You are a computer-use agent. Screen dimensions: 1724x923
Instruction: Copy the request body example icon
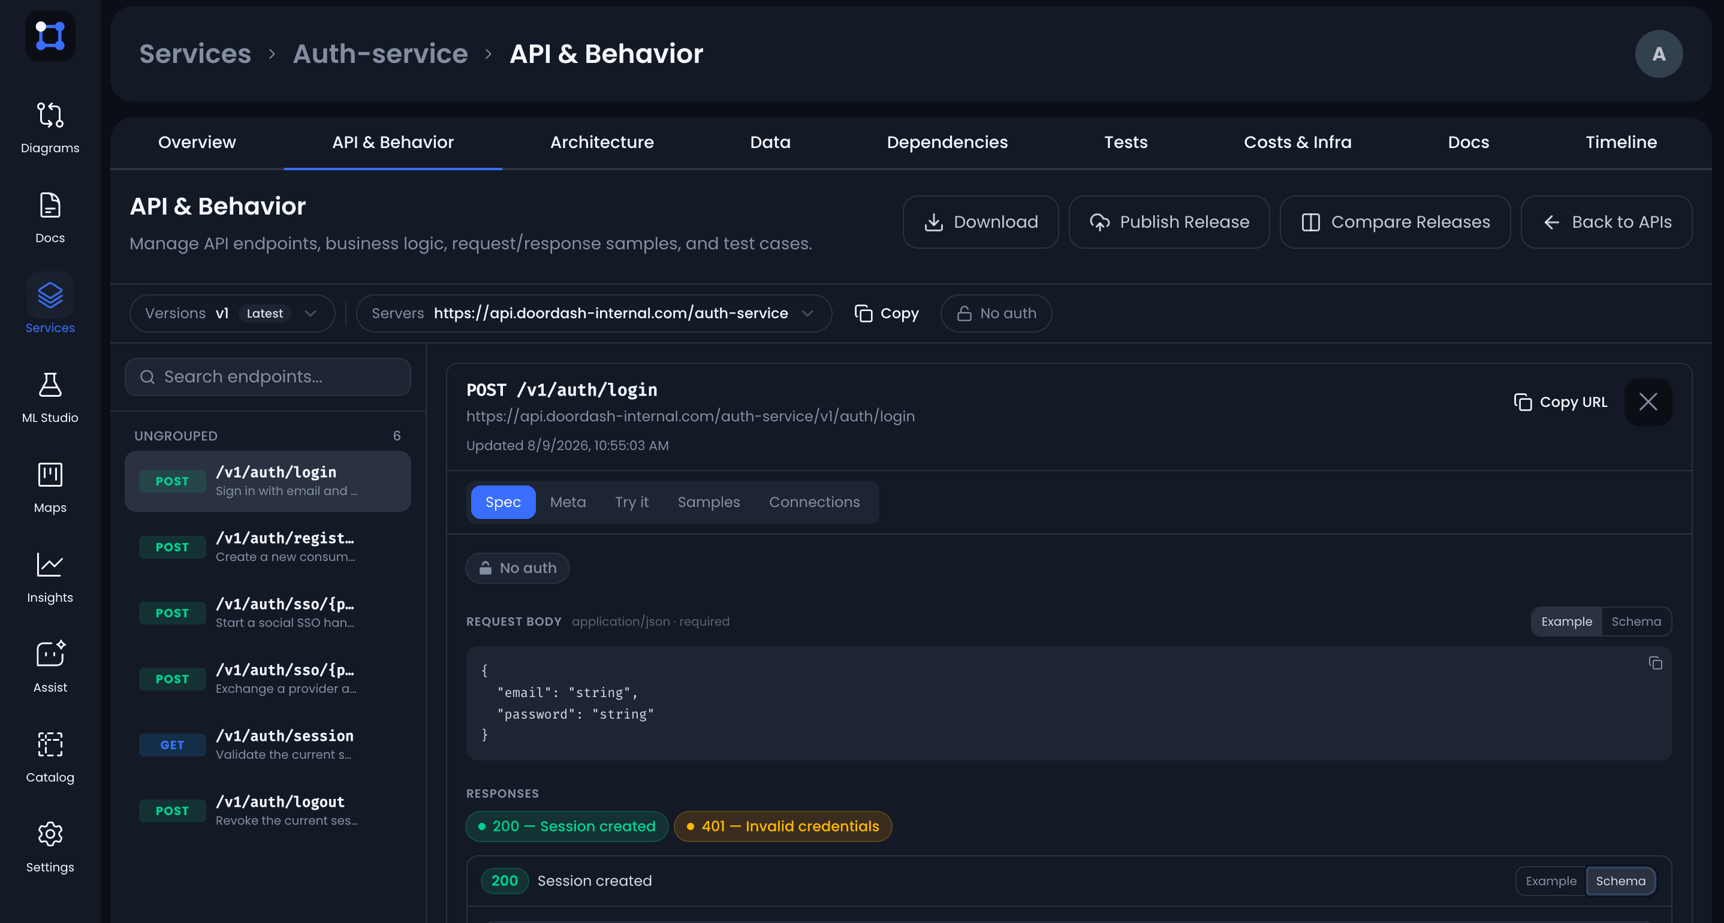coord(1655,663)
